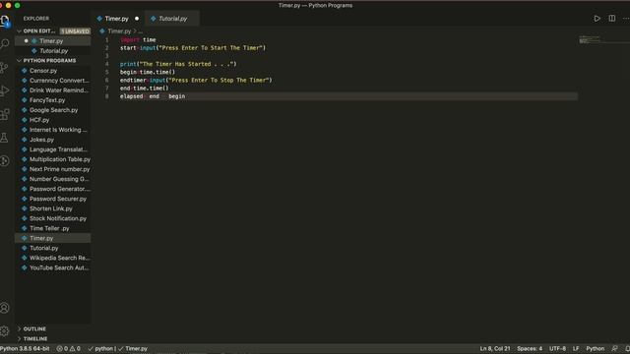This screenshot has height=354, width=630.
Task: Select Tutorial.py under Open Editors
Action: (52, 51)
